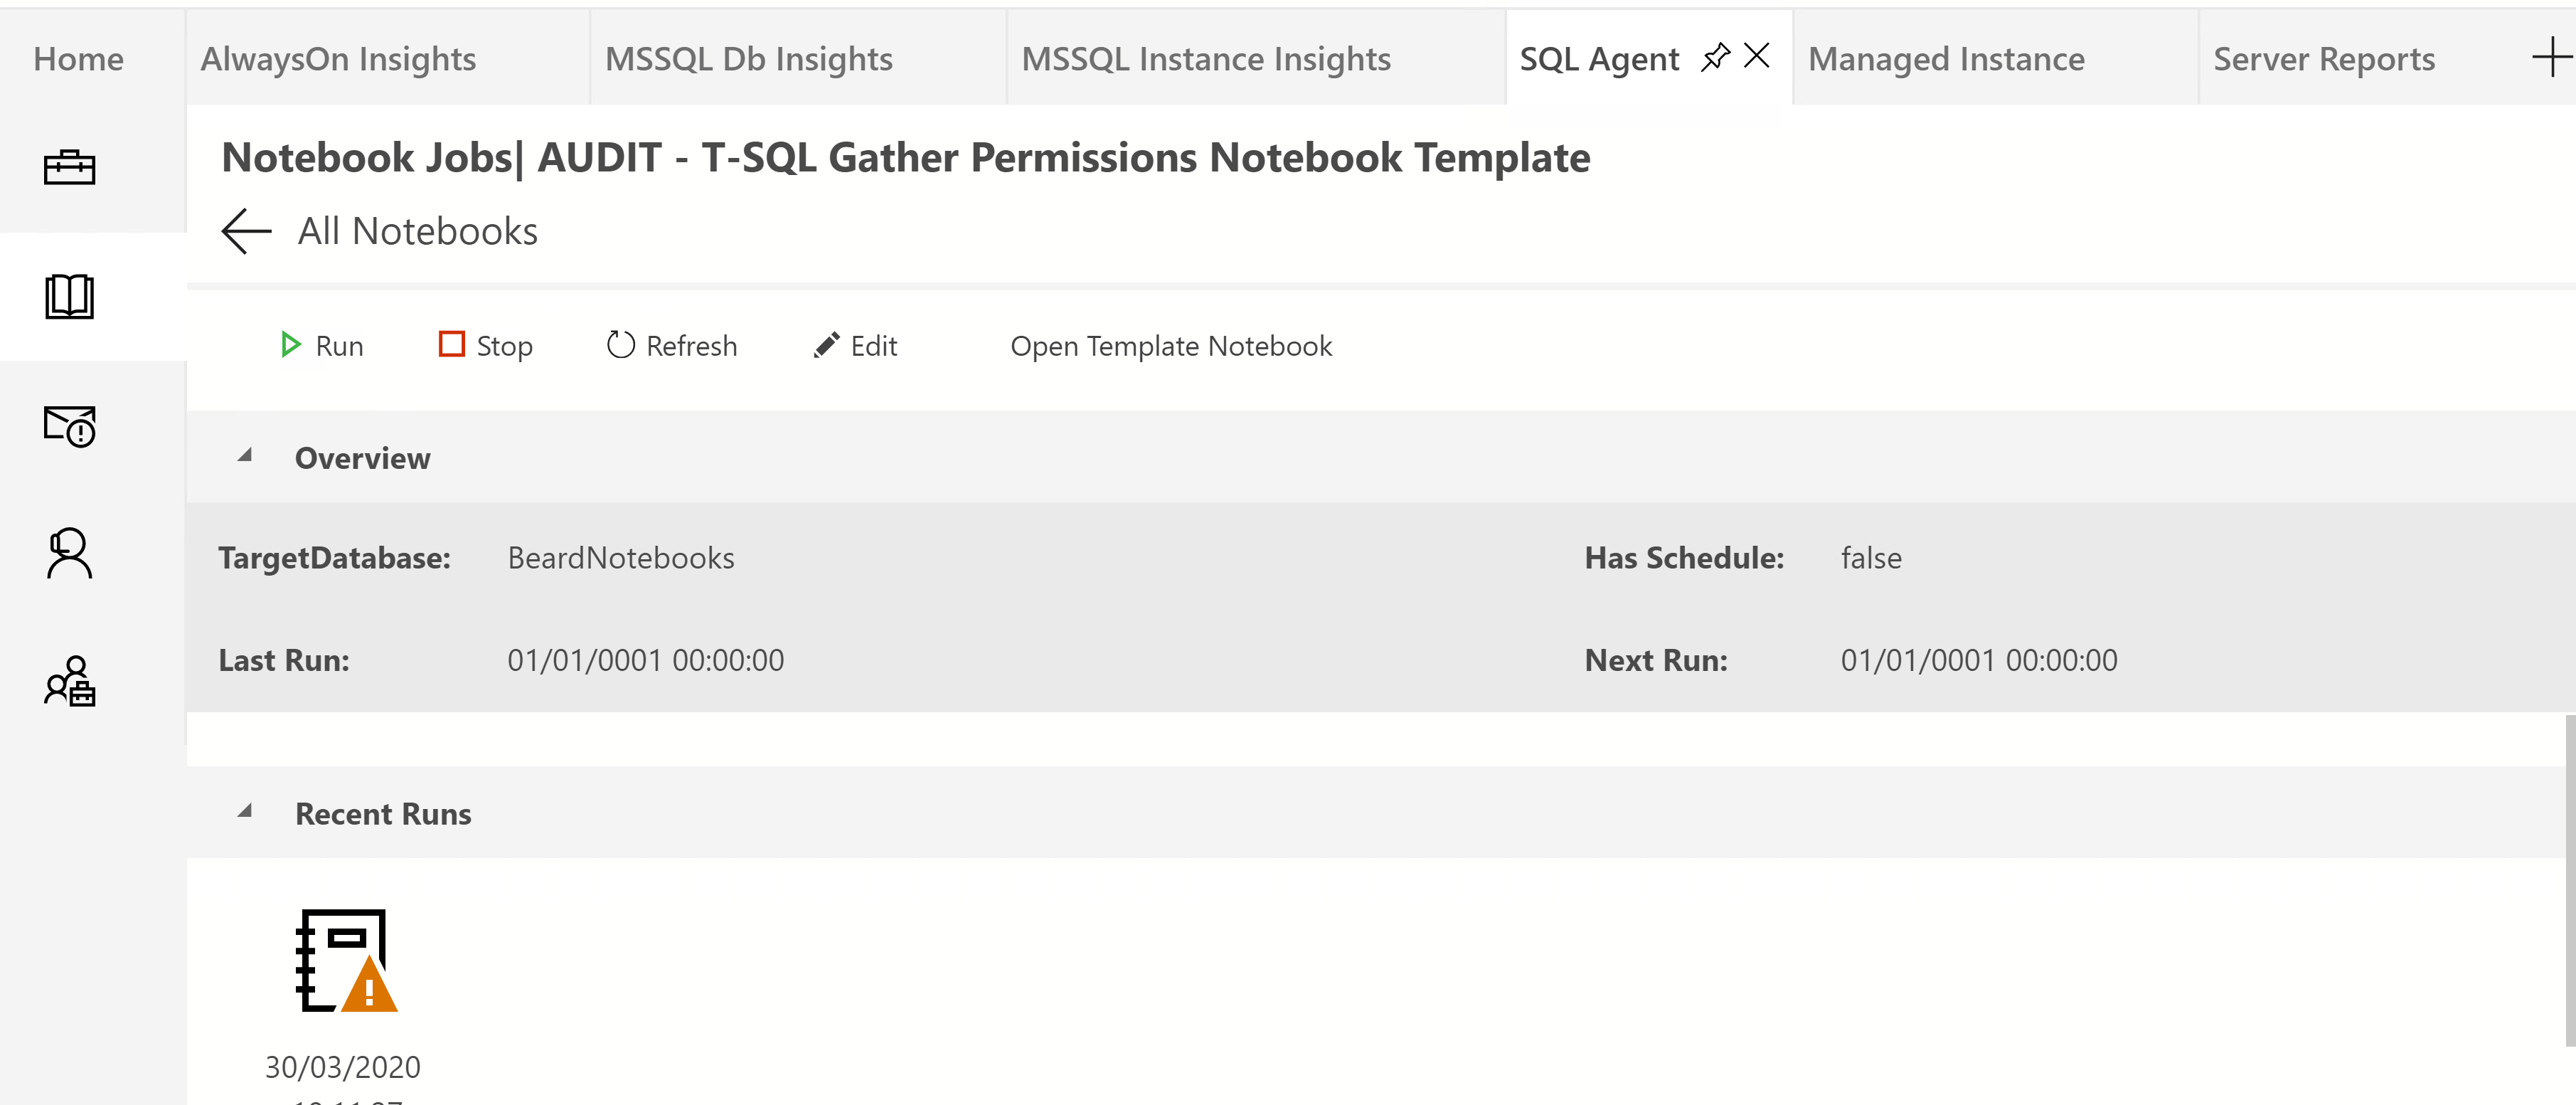Viewport: 2576px width, 1105px height.
Task: Open the Operators person sidebar icon
Action: pos(69,553)
